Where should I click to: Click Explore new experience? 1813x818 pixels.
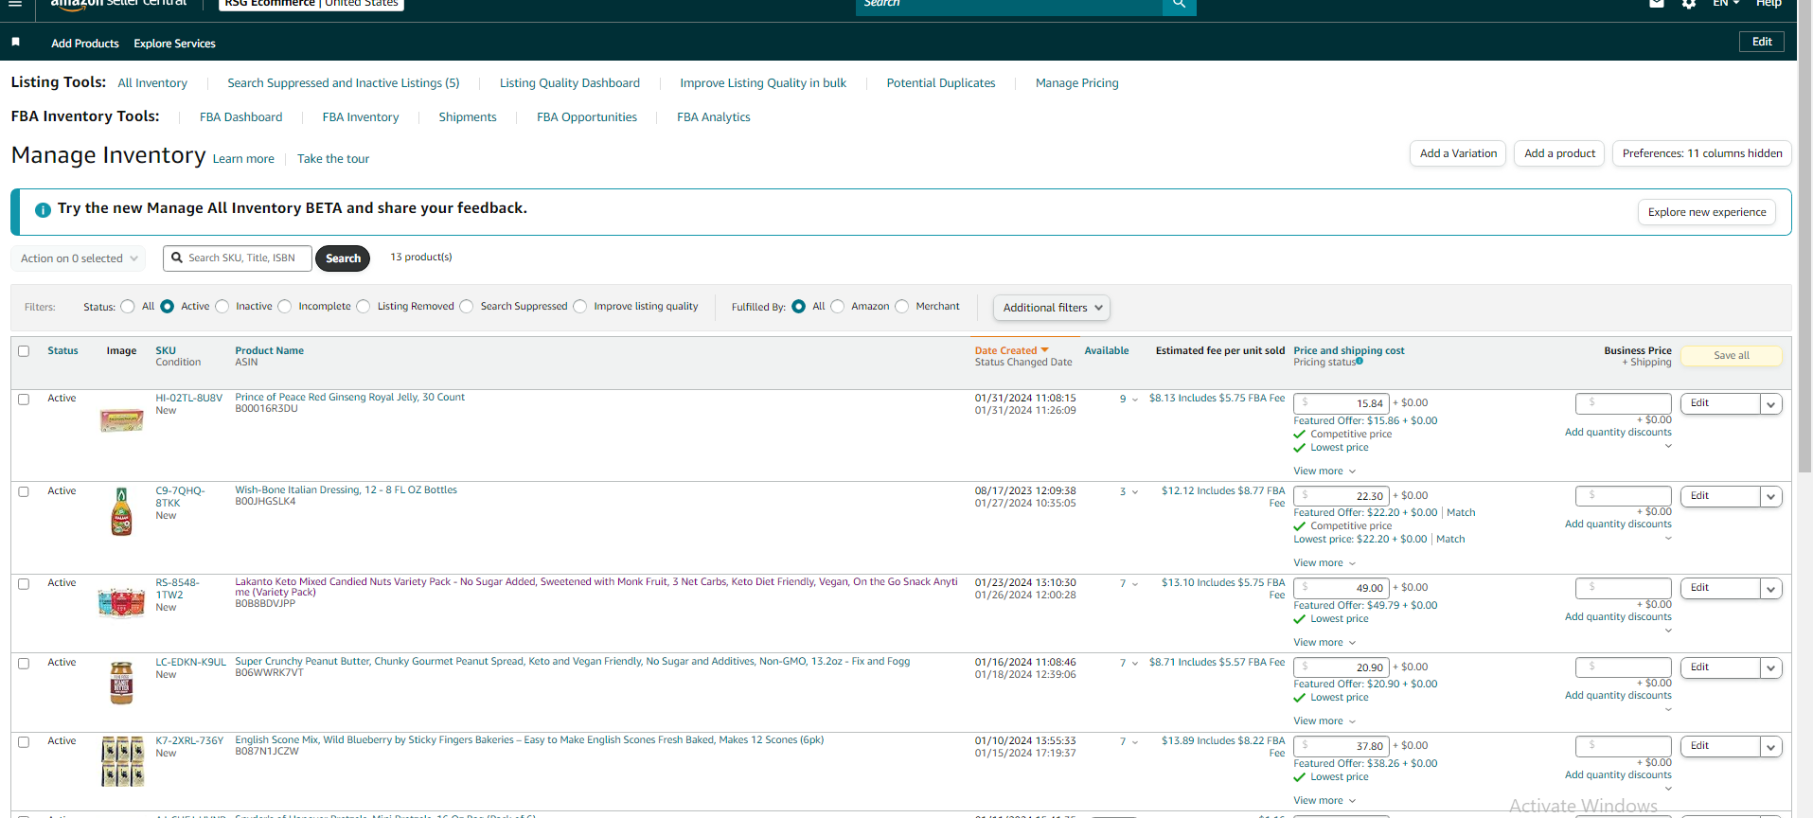tap(1707, 212)
